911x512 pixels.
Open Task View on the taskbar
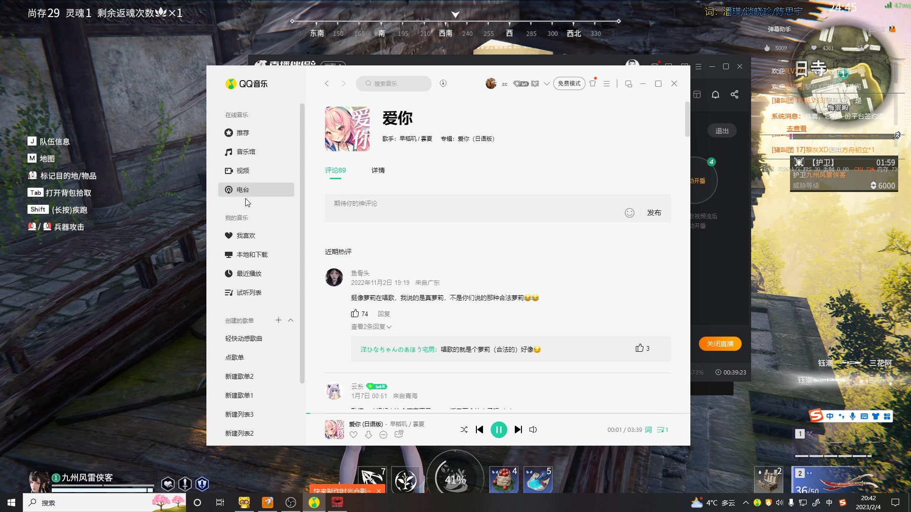220,503
